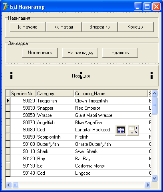Select 'Giant Maori Wrasse' cell
Image resolution: width=163 pixels, height=192 pixels.
pyautogui.click(x=111, y=115)
